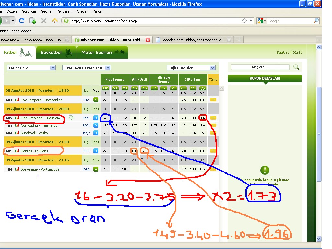Reload the page with the refresh icon
This screenshot has width=332, height=249.
click(x=22, y=21)
